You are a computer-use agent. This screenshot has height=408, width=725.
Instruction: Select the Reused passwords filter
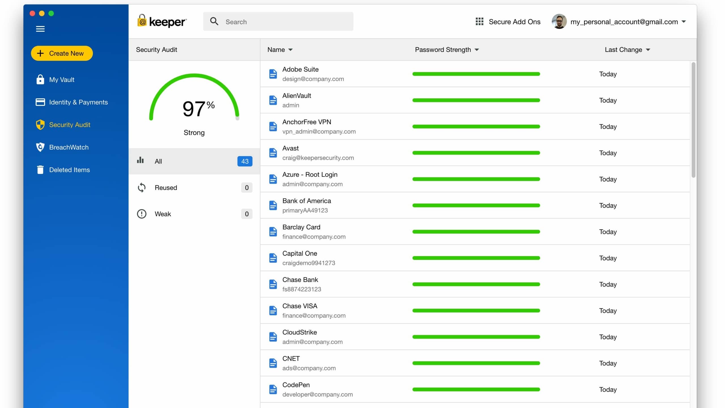pyautogui.click(x=194, y=188)
